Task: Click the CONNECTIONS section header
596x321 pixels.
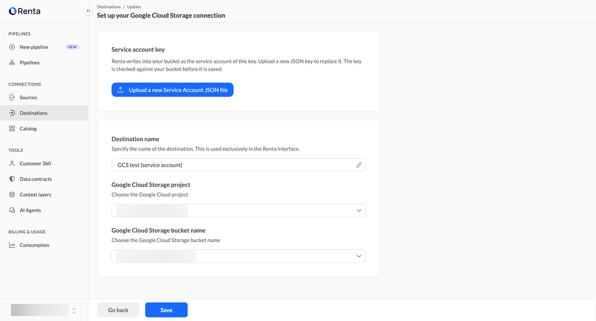Action: tap(25, 84)
